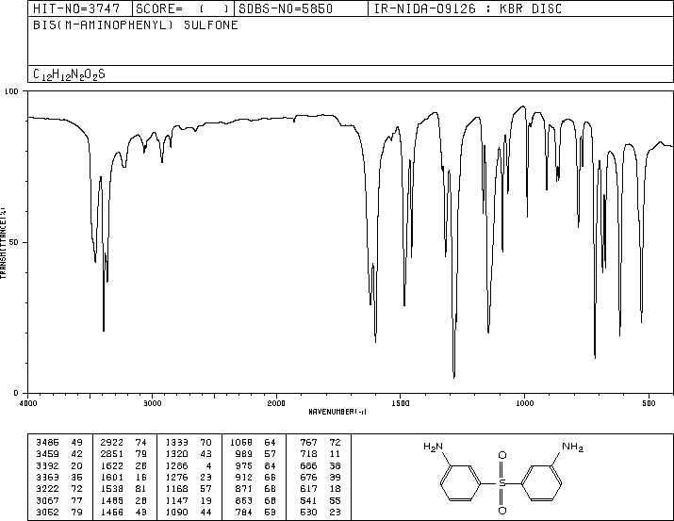Viewport: 674px width, 521px height.
Task: Click the 1500 tick label on the x-axis
Action: [x=401, y=403]
